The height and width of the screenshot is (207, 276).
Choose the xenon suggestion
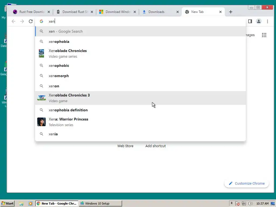140,86
